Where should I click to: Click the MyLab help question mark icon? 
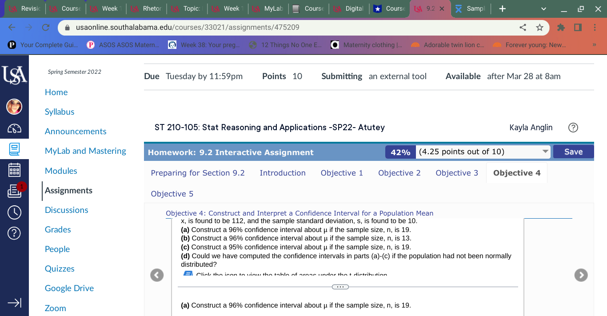[x=573, y=128]
